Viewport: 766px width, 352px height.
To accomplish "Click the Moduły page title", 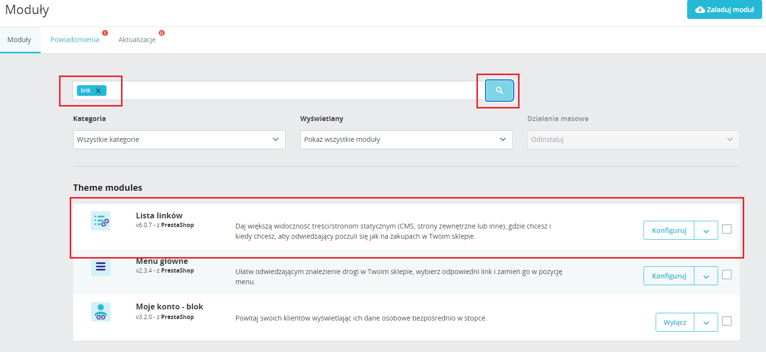I will [x=27, y=10].
